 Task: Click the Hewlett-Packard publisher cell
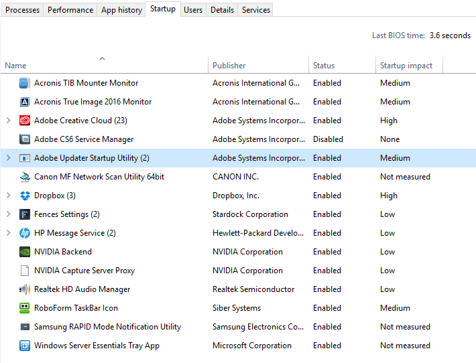tap(258, 233)
